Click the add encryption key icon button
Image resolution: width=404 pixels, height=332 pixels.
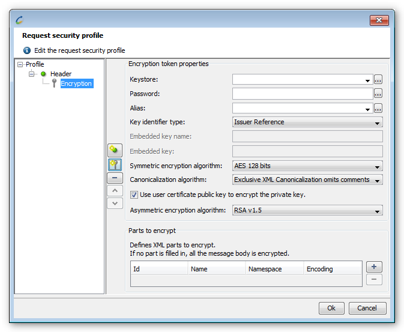tap(115, 164)
